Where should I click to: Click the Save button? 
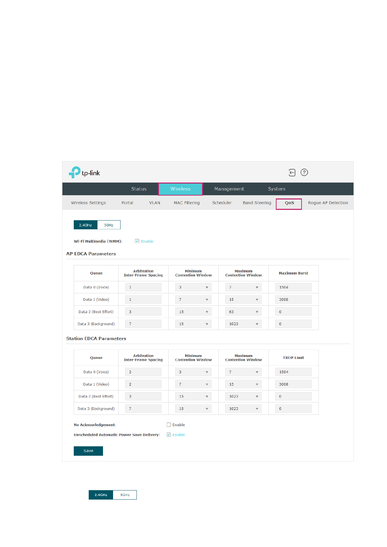88,451
